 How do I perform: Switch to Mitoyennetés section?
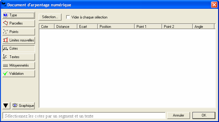click(x=19, y=65)
